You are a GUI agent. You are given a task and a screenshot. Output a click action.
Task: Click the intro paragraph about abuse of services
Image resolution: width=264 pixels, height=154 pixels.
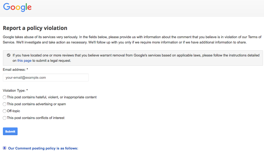[x=132, y=40]
